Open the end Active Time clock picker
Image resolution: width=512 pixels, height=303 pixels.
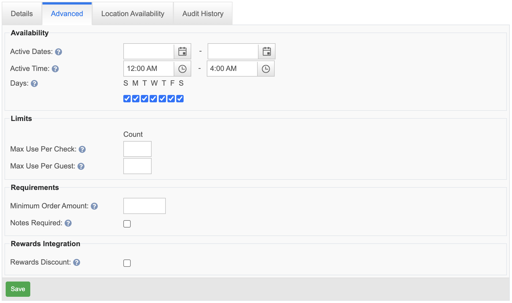(266, 69)
